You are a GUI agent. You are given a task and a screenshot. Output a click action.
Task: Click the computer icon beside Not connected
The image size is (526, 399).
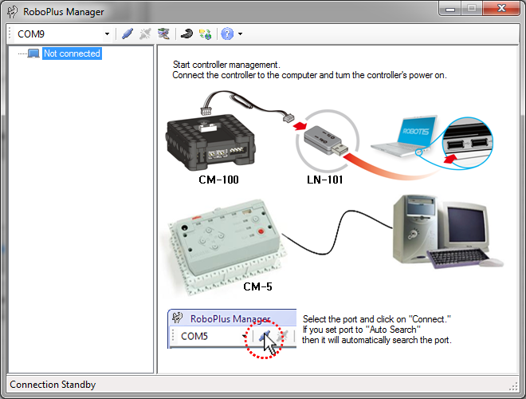pyautogui.click(x=33, y=54)
